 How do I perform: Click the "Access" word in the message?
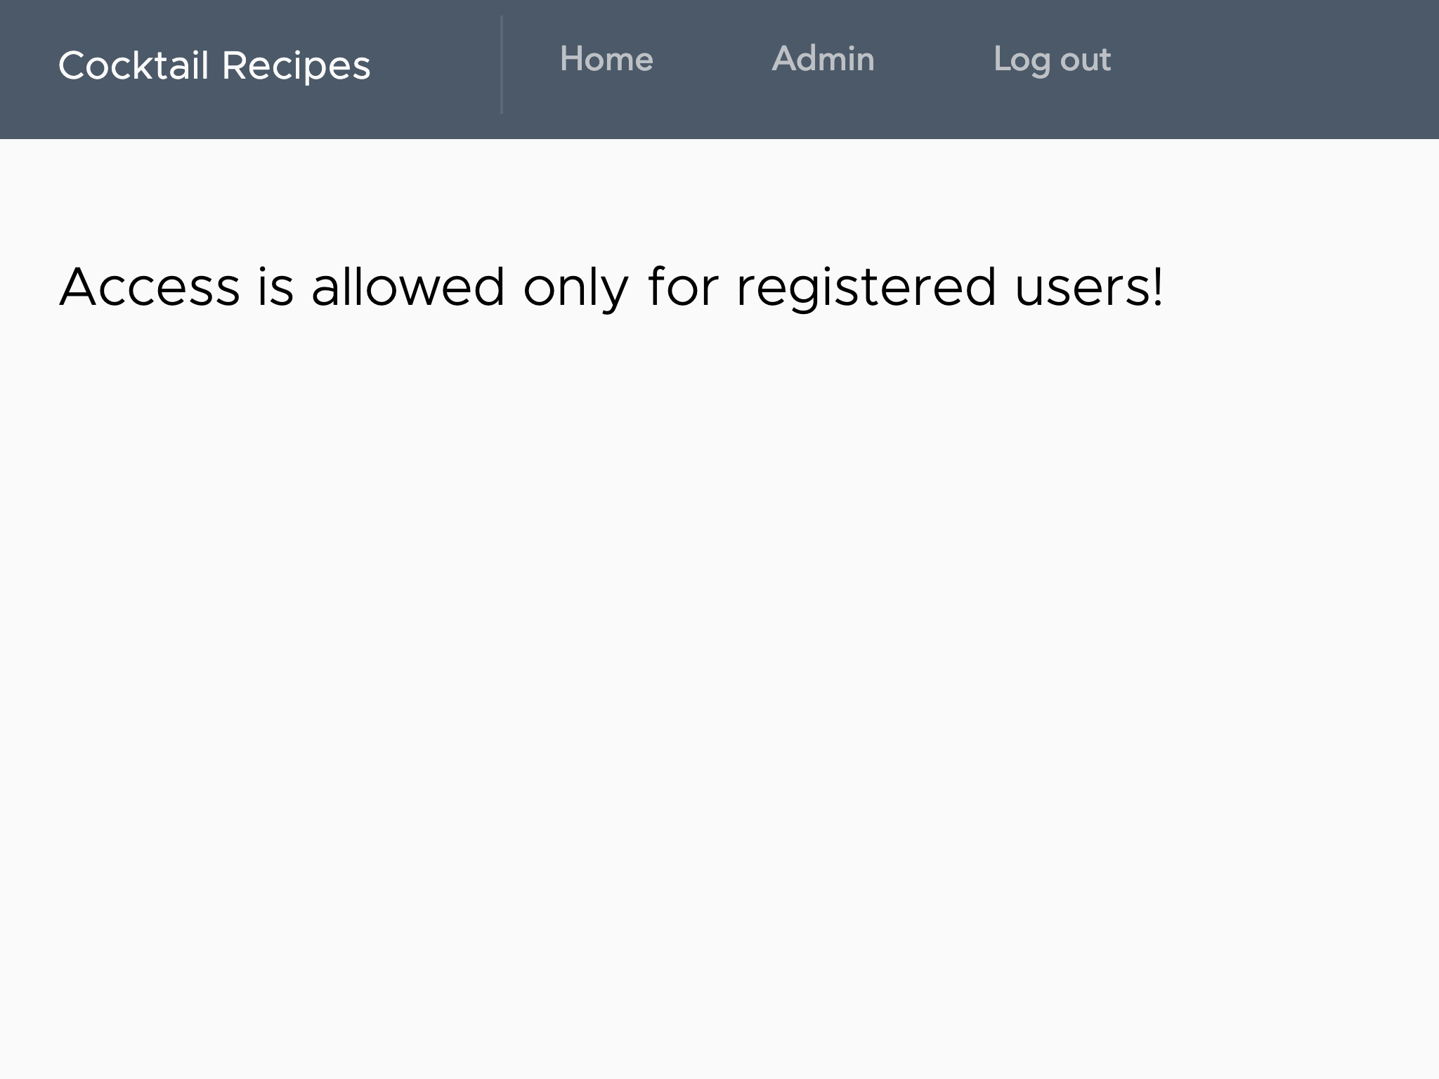coord(150,287)
